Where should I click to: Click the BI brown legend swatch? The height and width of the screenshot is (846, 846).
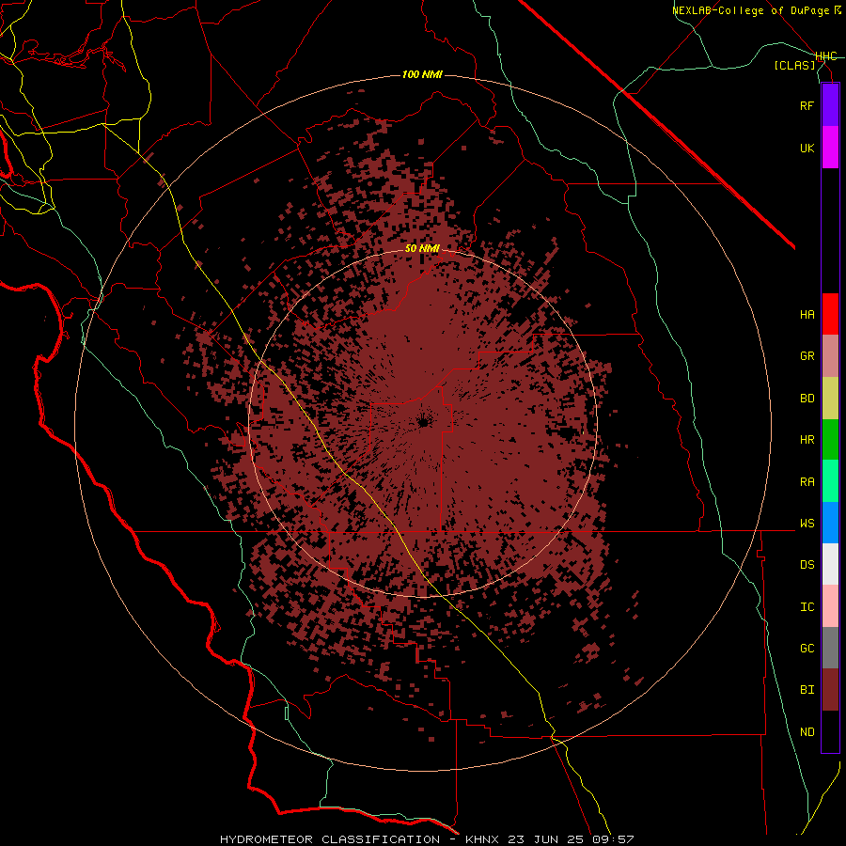click(830, 690)
